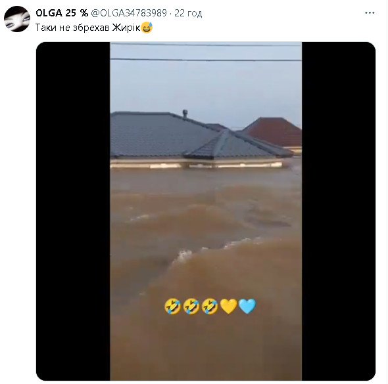
Task: Open OLGA's profile avatar picture
Action: point(17,19)
